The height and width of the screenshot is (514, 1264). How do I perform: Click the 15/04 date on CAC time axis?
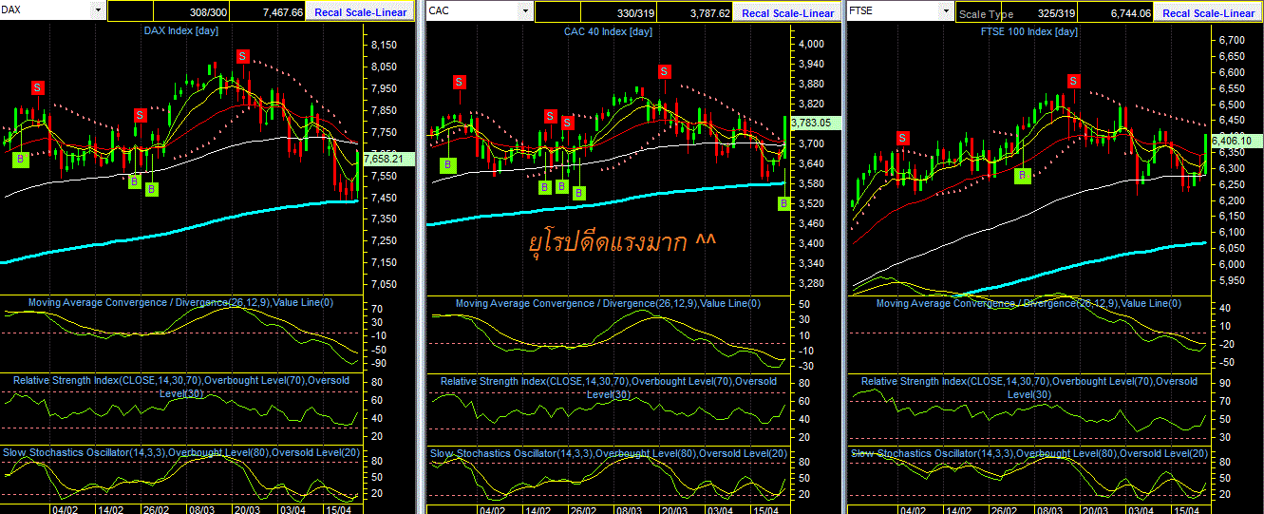pos(767,509)
